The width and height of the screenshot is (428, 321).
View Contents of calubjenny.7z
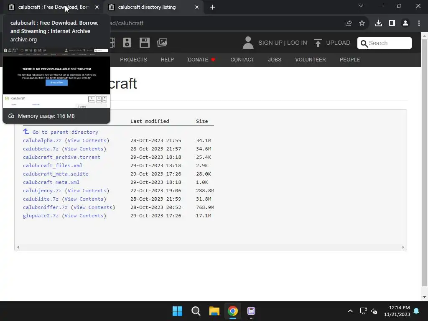[x=87, y=191]
